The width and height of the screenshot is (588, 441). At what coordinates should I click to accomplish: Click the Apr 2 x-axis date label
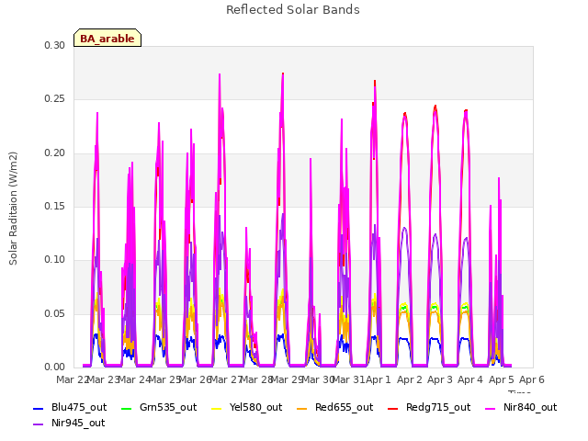pos(410,379)
